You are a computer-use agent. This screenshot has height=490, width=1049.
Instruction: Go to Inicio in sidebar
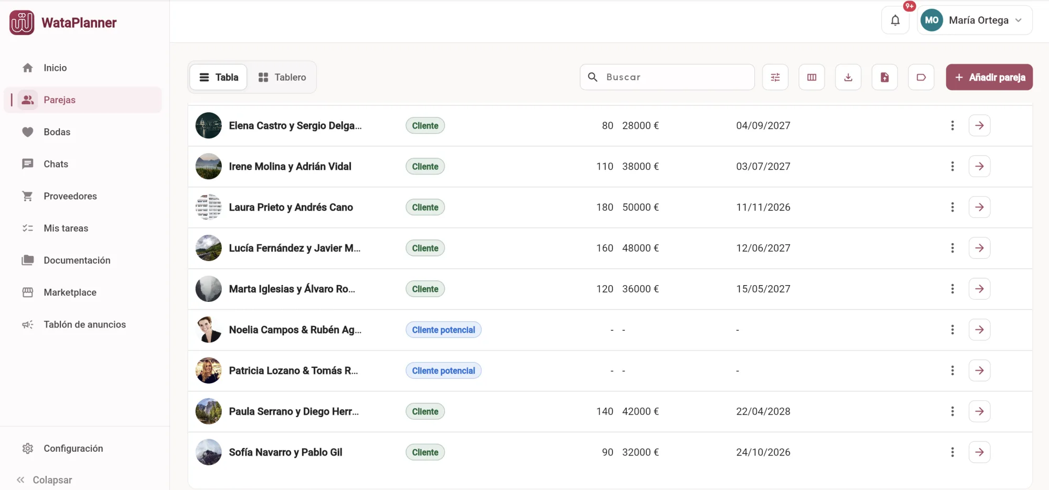[83, 68]
